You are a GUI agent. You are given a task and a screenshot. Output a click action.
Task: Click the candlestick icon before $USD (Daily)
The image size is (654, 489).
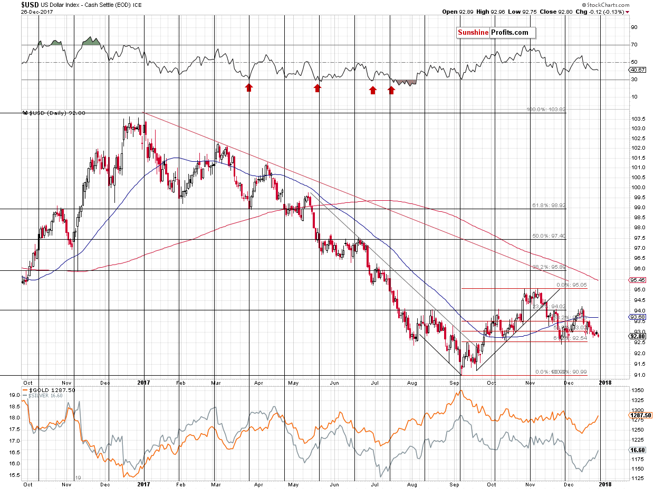click(24, 113)
